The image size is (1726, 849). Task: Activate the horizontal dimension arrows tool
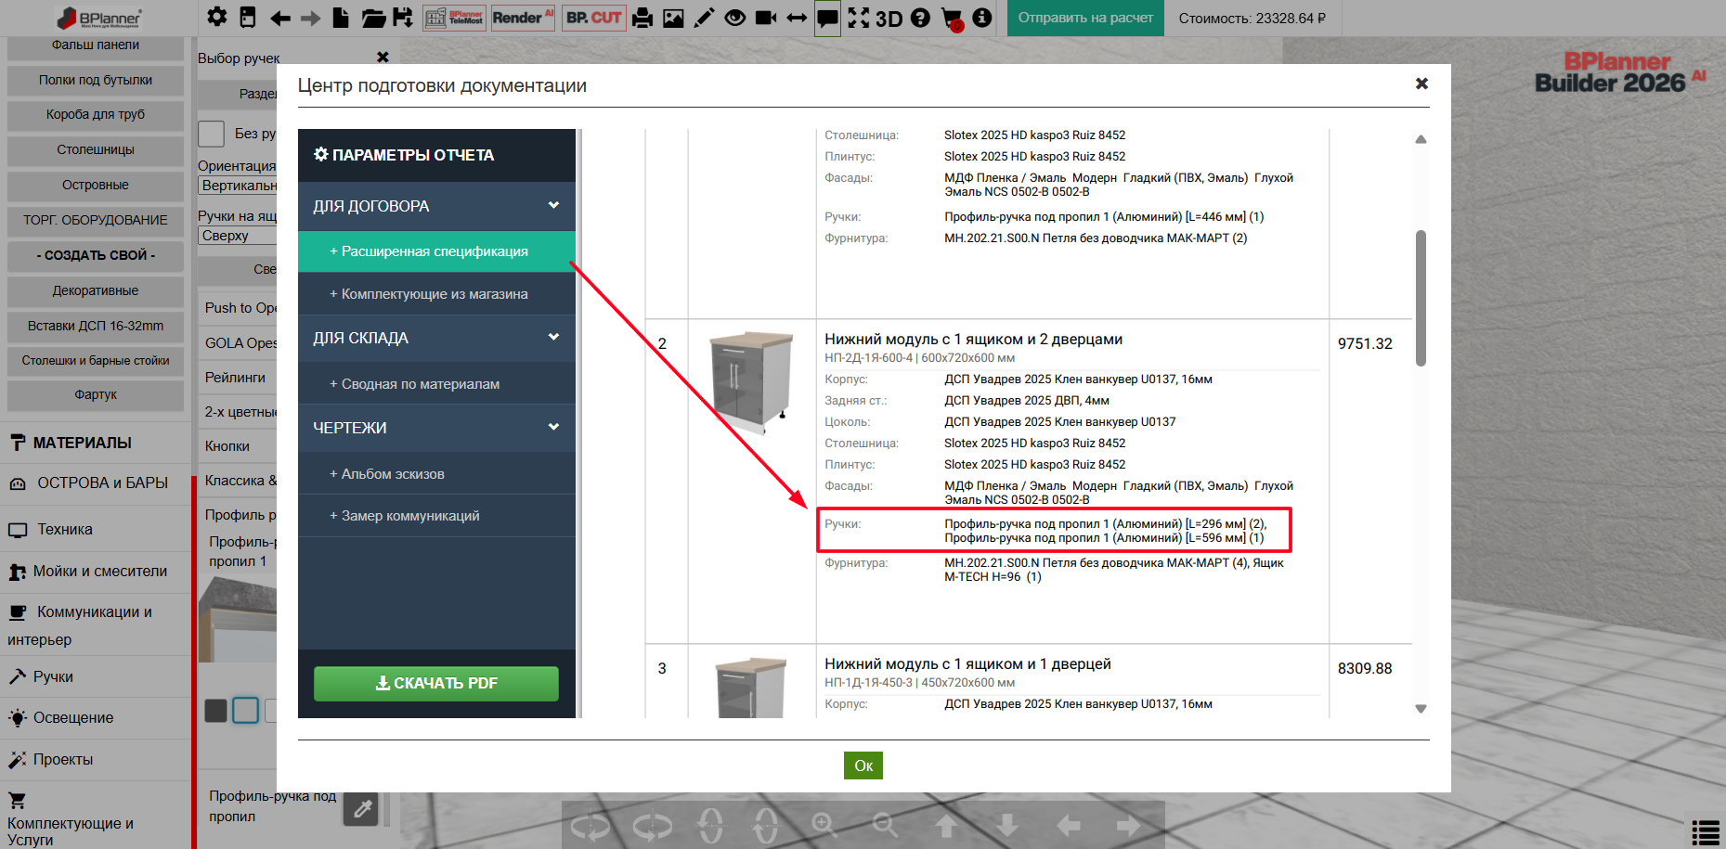[x=797, y=18]
